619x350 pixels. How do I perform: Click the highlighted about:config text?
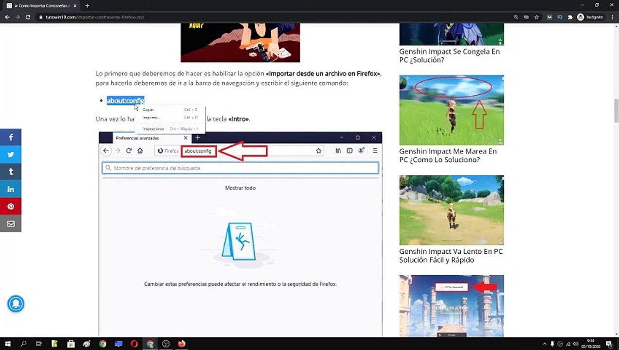(x=126, y=101)
